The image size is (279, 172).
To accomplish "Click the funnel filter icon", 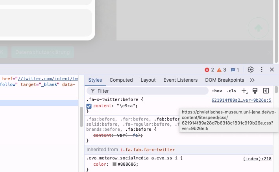I will [x=93, y=91].
